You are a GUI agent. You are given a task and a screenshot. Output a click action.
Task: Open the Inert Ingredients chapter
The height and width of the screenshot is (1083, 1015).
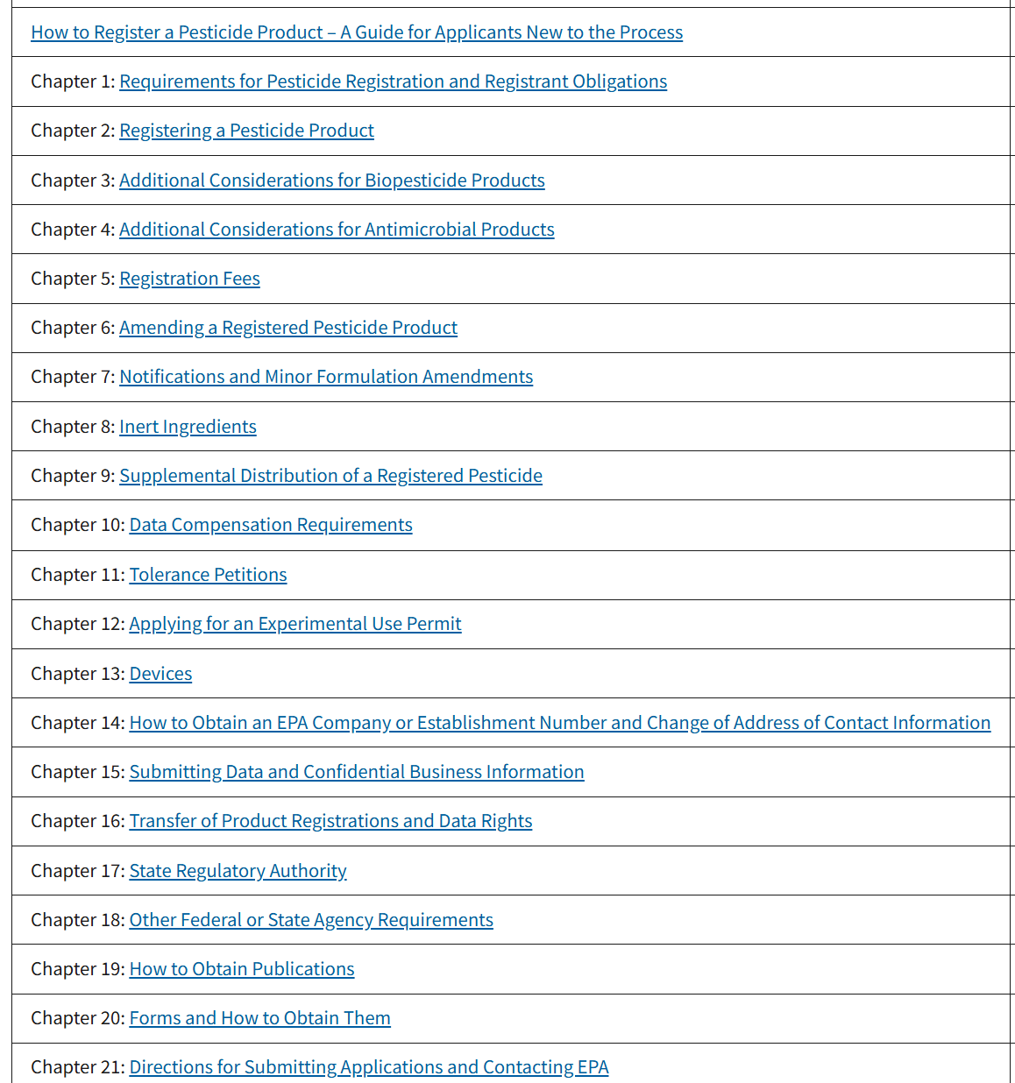tap(188, 427)
